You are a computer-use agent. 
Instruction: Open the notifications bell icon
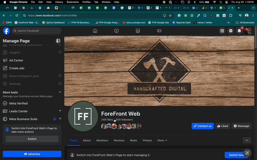point(239,31)
